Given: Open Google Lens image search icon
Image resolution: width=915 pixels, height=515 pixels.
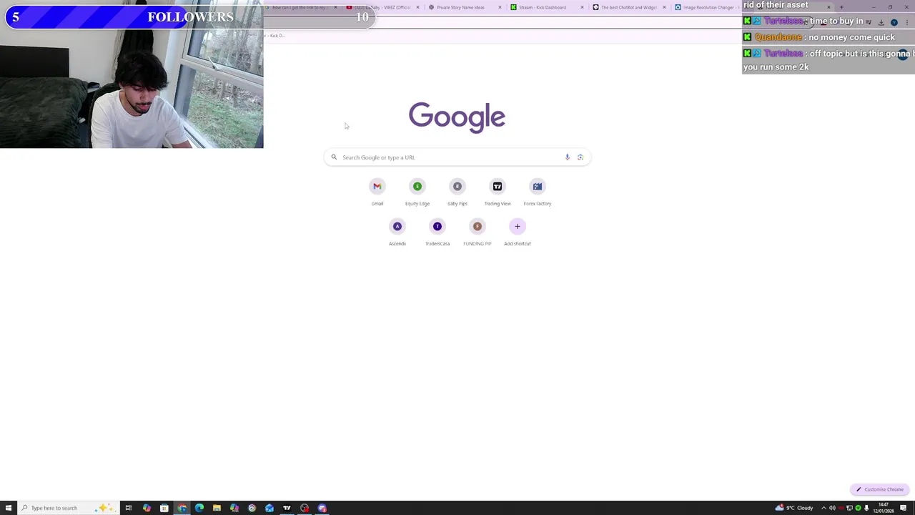Looking at the screenshot, I should [580, 157].
